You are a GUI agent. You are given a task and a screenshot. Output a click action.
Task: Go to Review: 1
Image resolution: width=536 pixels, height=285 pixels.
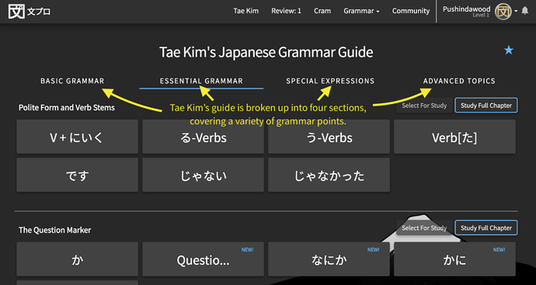pos(286,11)
